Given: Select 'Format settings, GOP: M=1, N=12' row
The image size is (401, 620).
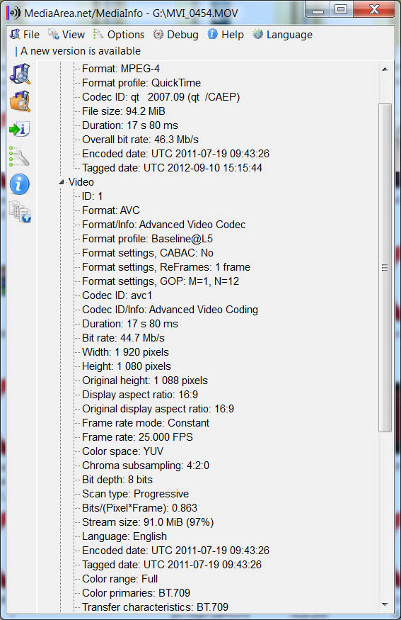Looking at the screenshot, I should tap(161, 281).
